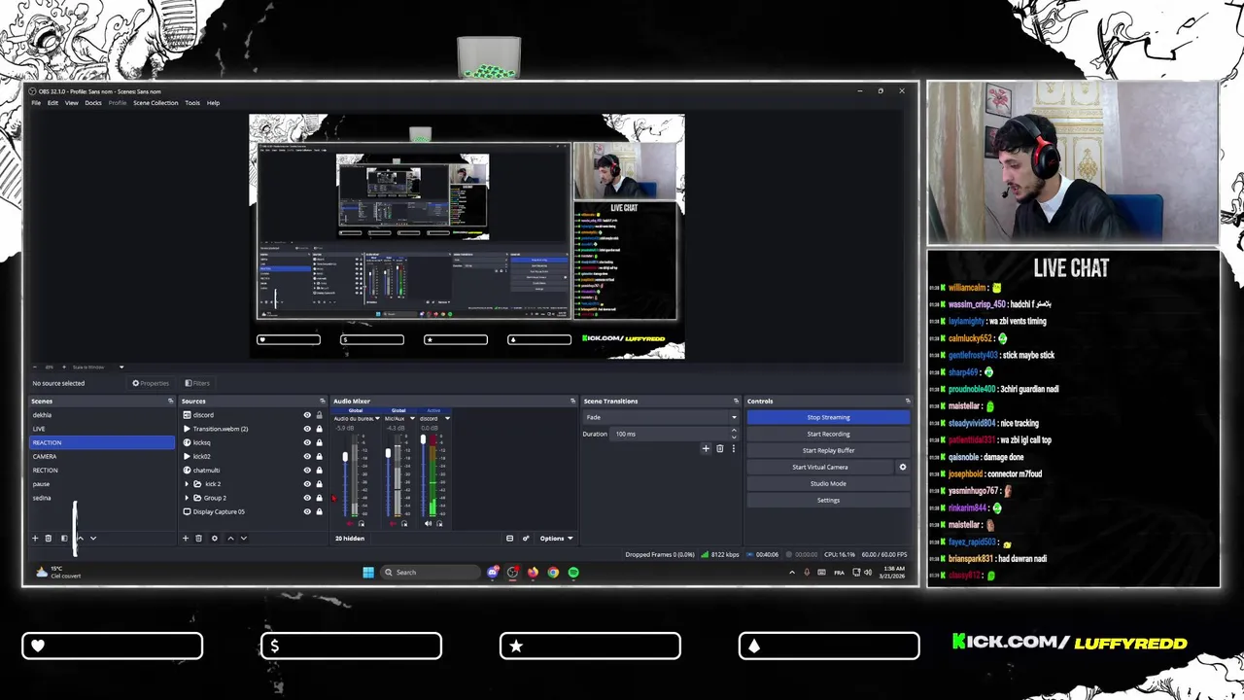Enable Studio Mode
The width and height of the screenshot is (1244, 700).
(828, 483)
